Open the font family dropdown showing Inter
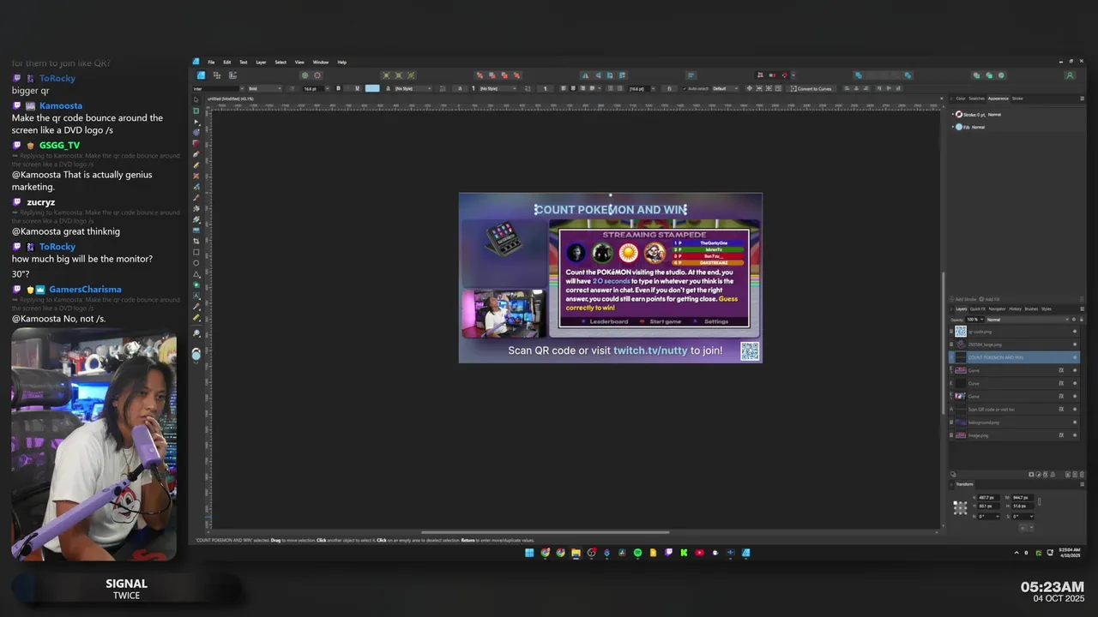Screen dimensions: 1098x617 [217, 88]
